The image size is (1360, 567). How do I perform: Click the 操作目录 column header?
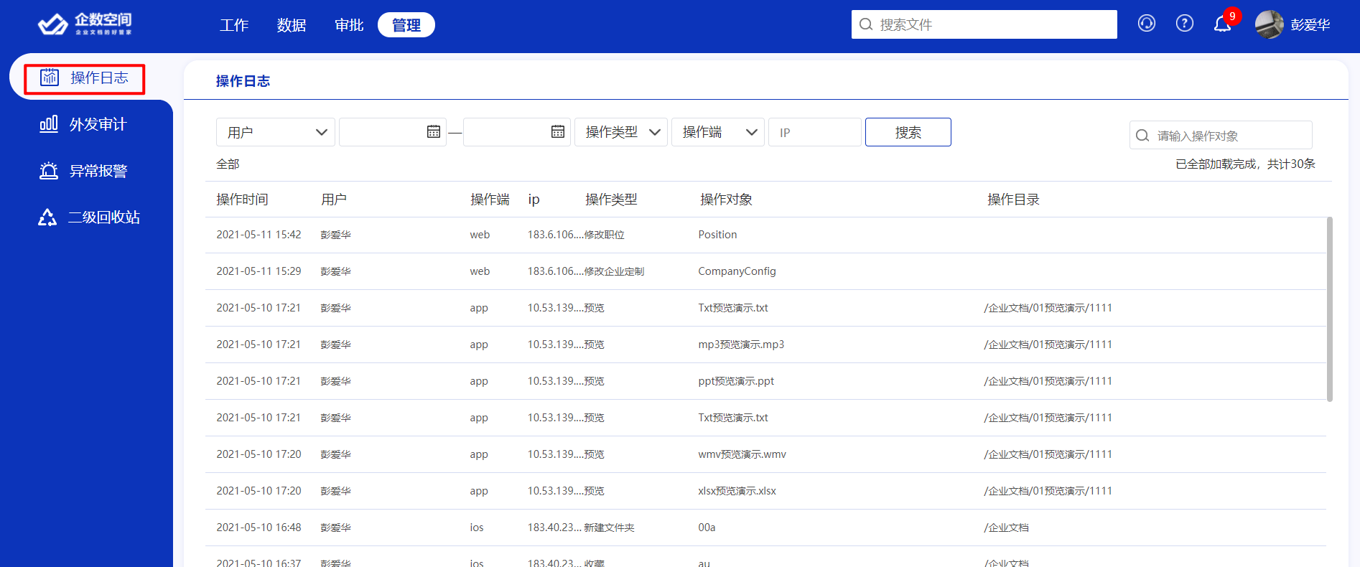click(x=1014, y=200)
